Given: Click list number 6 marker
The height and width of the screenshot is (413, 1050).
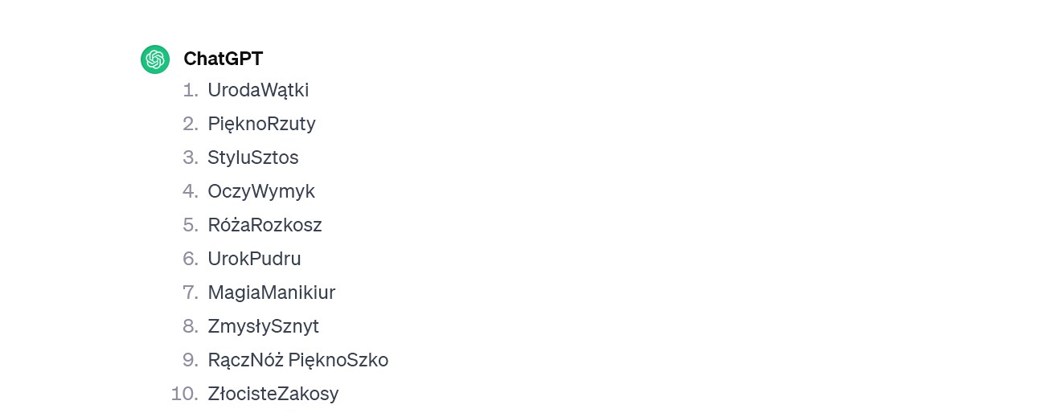Looking at the screenshot, I should click(x=191, y=259).
